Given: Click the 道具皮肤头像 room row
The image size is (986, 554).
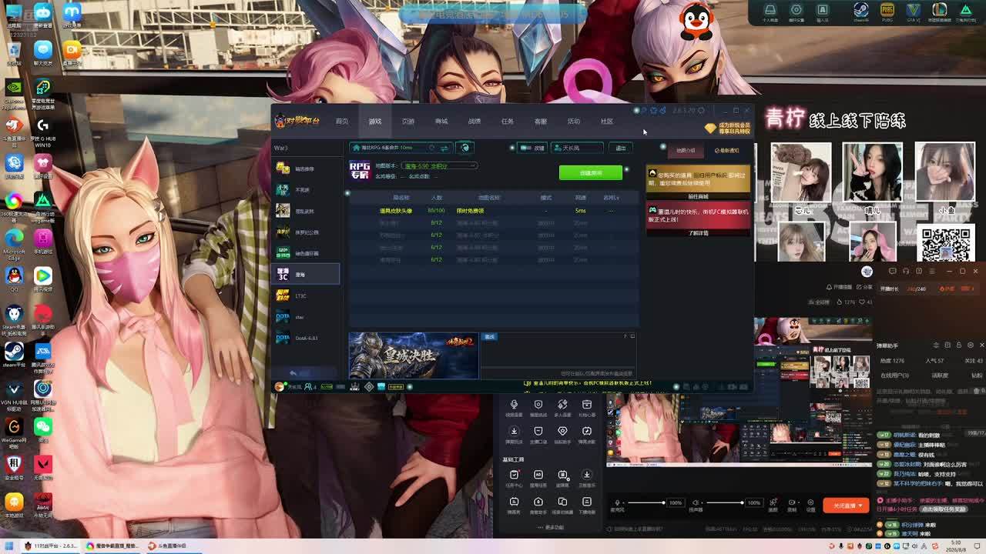Looking at the screenshot, I should coord(493,211).
